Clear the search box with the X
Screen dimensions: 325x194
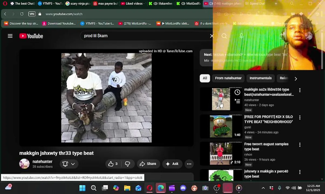click(x=212, y=36)
